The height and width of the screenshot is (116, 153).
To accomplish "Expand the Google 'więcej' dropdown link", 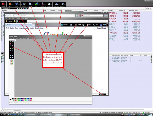I will (x=42, y=28).
